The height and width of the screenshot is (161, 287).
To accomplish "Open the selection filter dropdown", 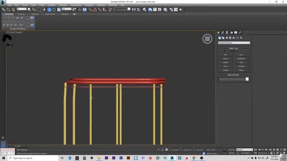I will coord(22,9).
